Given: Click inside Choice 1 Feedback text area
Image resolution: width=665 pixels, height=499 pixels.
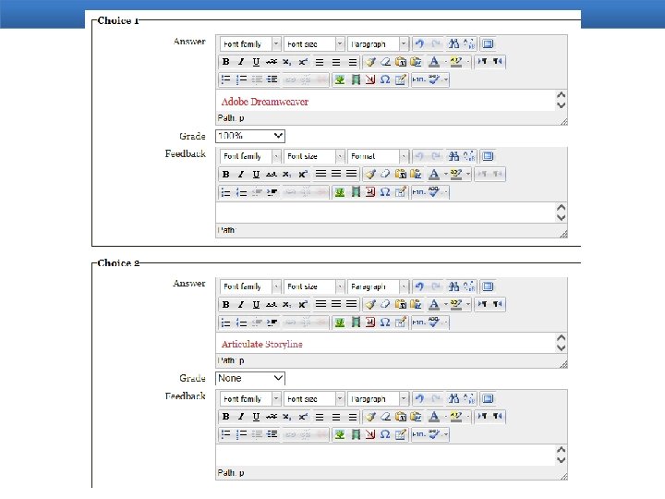Looking at the screenshot, I should 385,213.
